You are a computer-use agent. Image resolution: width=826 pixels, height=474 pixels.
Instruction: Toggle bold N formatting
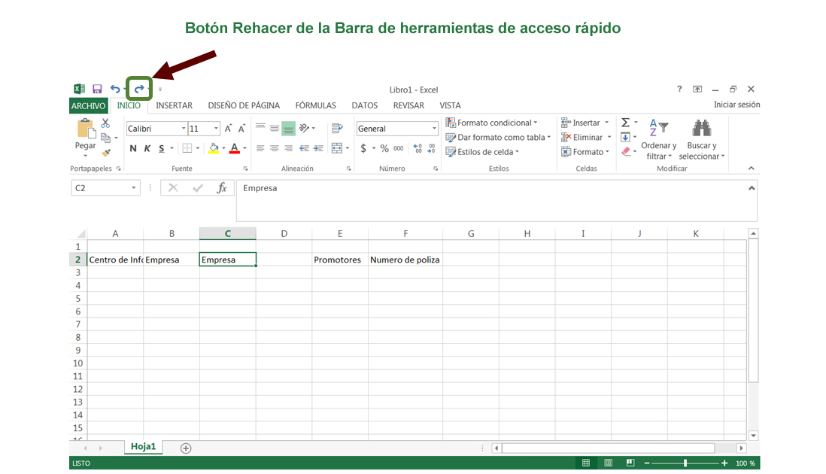(133, 148)
